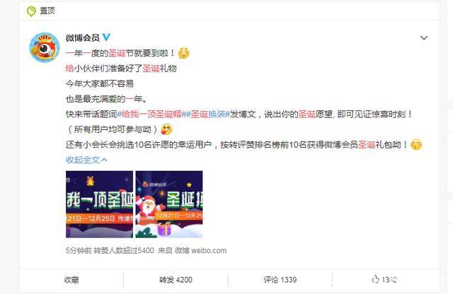Click 转发 4200 repost button

click(176, 280)
